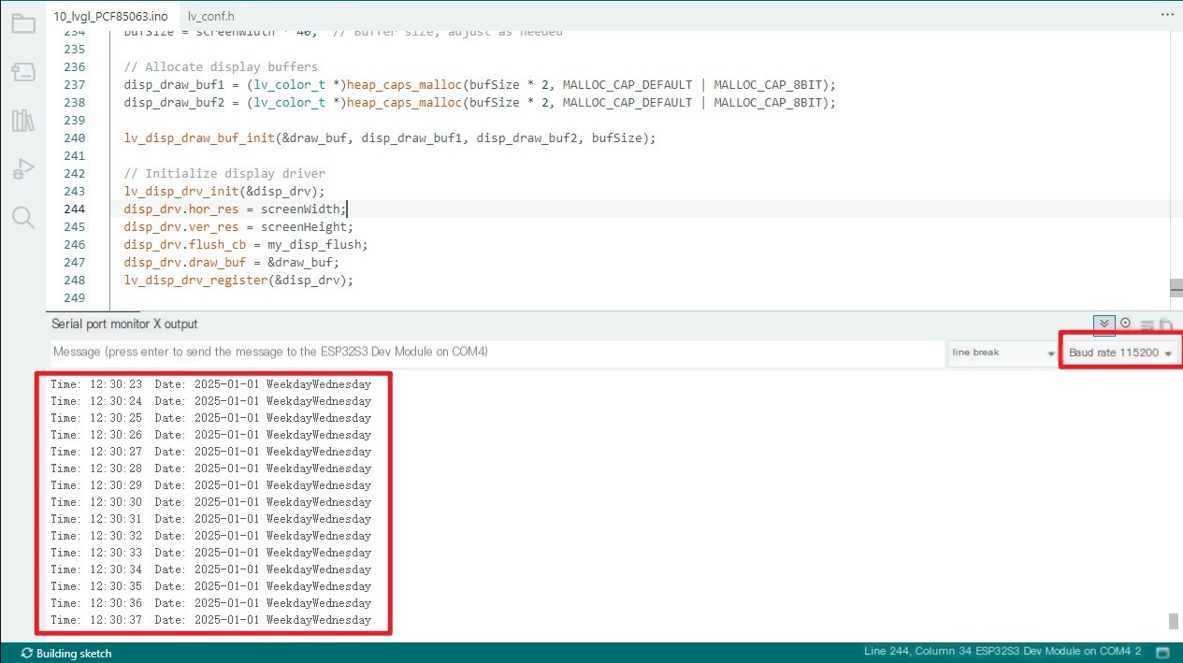Switch to the output panel tab
The height and width of the screenshot is (663, 1183).
pyautogui.click(x=180, y=324)
